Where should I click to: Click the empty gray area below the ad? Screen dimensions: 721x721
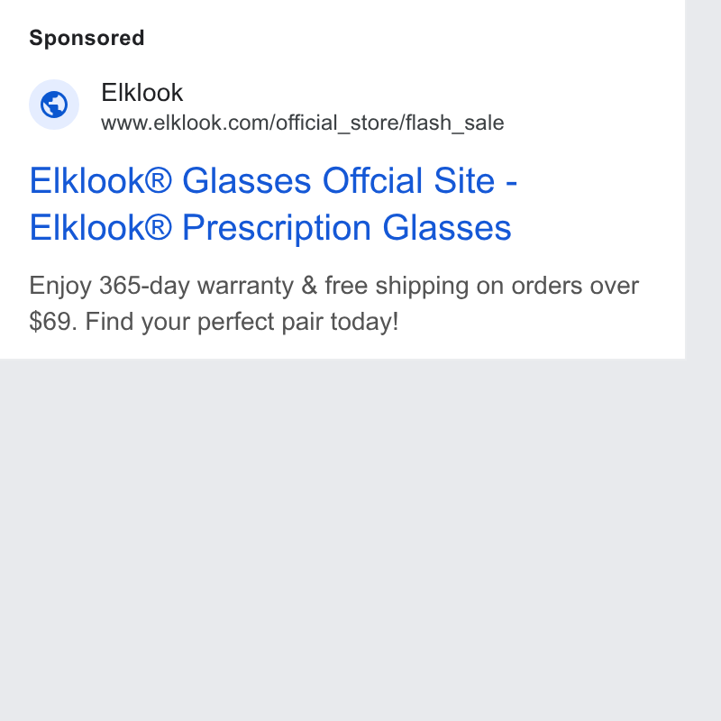[342, 538]
